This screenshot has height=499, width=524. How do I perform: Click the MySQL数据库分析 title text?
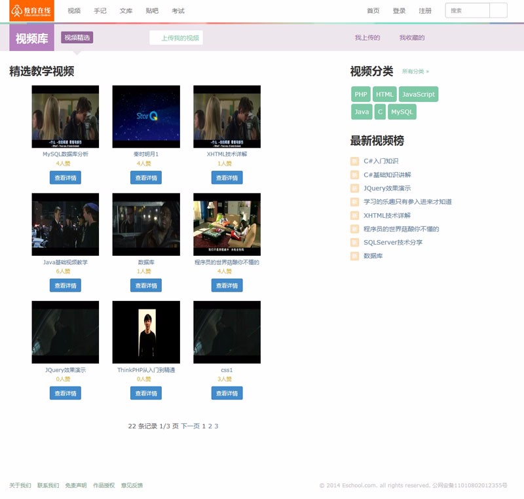[65, 154]
